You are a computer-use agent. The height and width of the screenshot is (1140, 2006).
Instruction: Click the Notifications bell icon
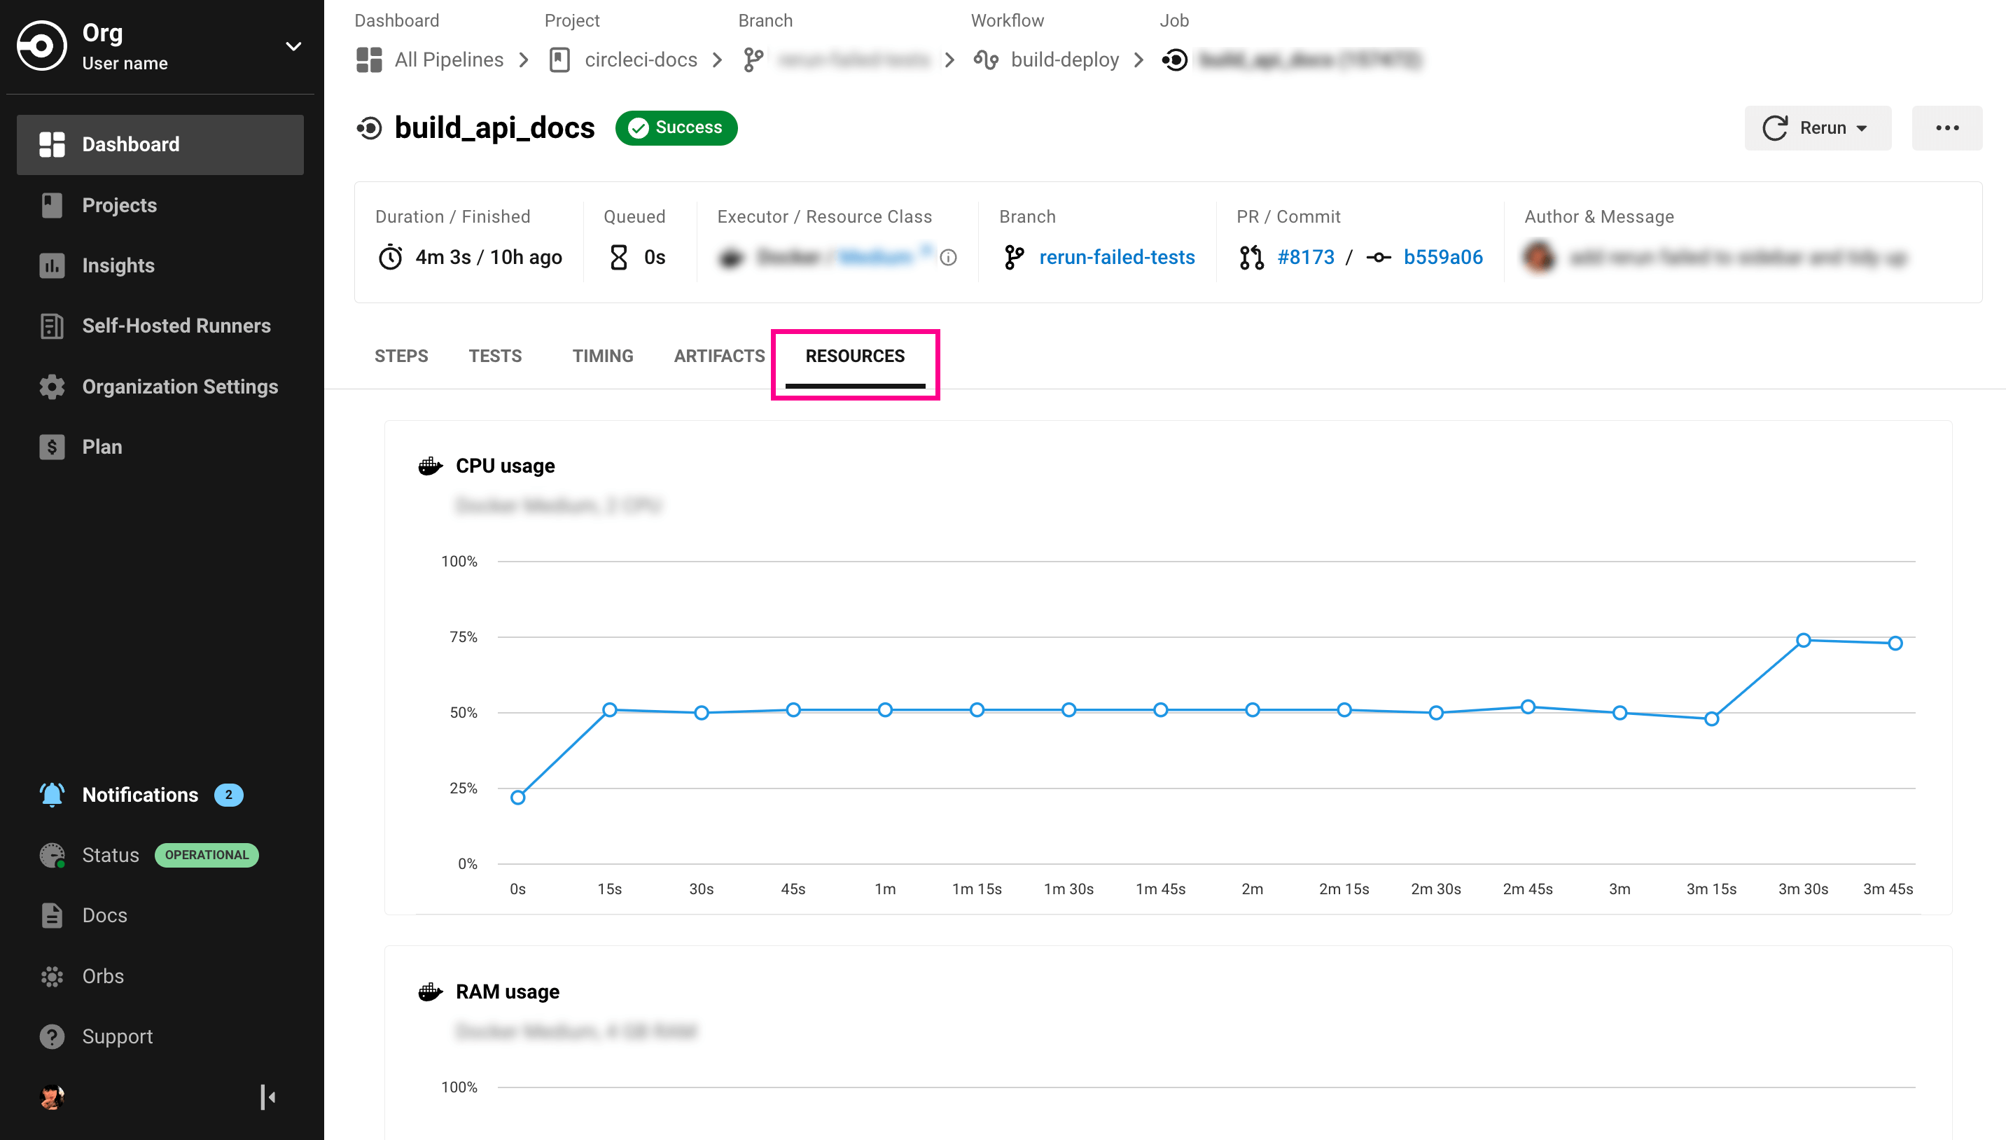[x=51, y=794]
